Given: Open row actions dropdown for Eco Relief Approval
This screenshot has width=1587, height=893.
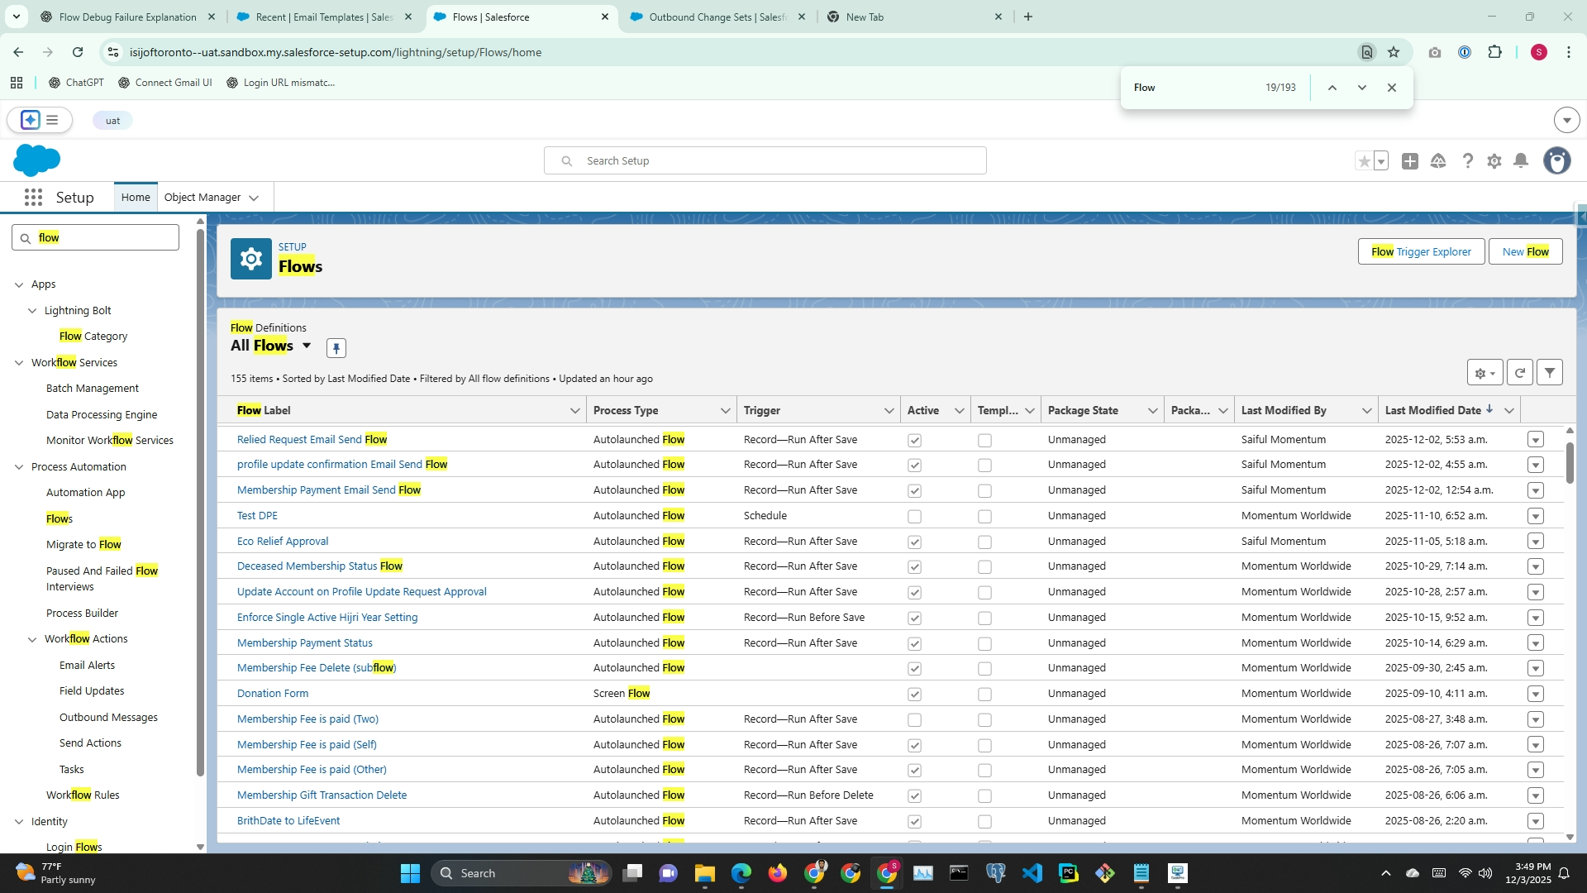Looking at the screenshot, I should [1535, 542].
